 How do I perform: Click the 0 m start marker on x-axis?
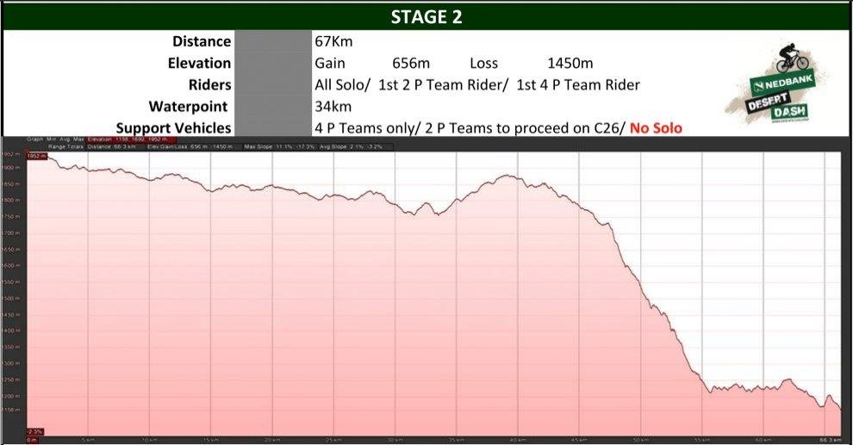[x=32, y=439]
